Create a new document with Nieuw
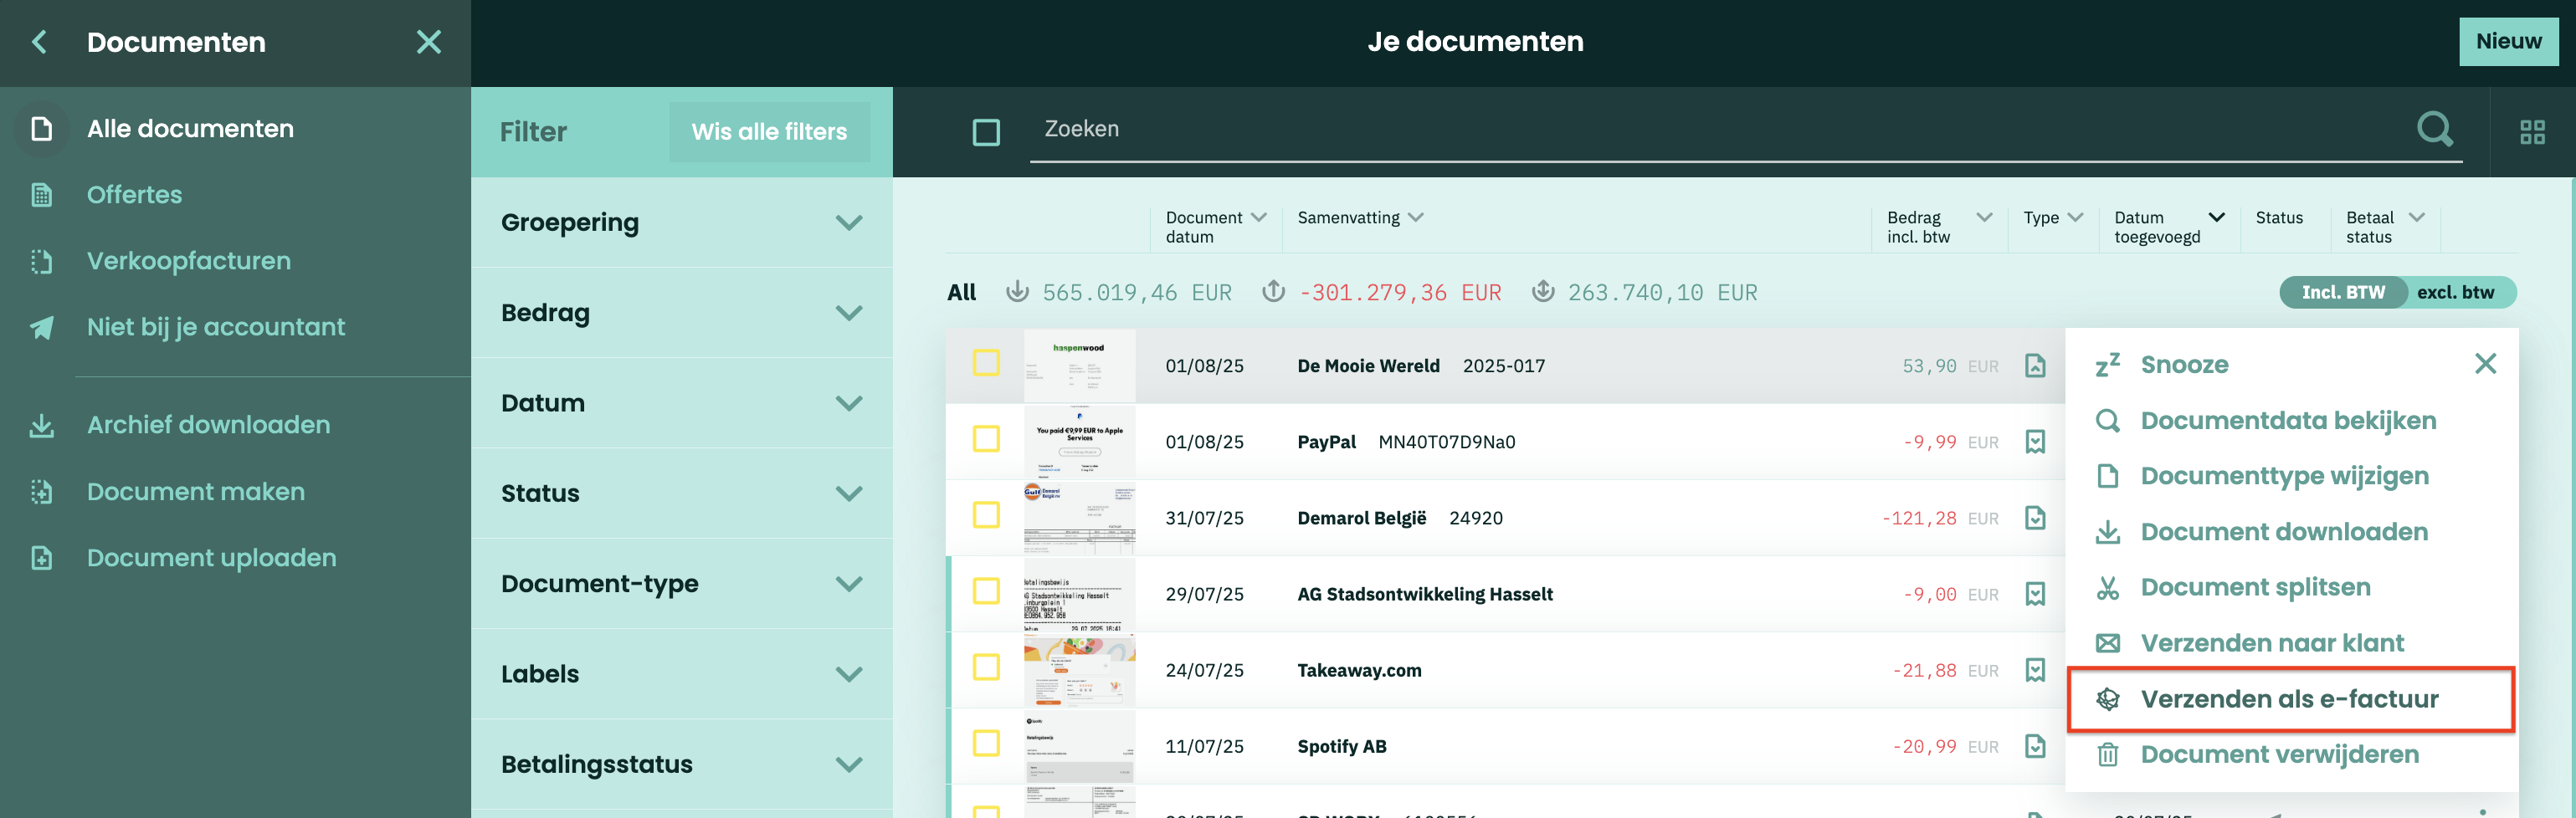The height and width of the screenshot is (818, 2576). 2508,42
